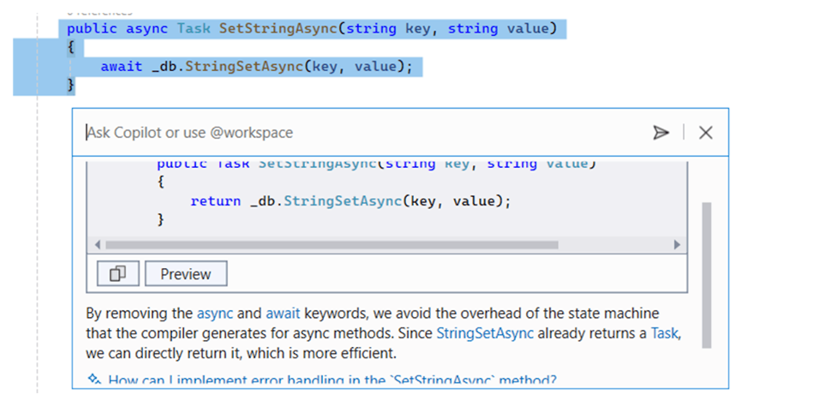
Task: Click the send arrow icon in Copilot prompt
Action: [661, 133]
